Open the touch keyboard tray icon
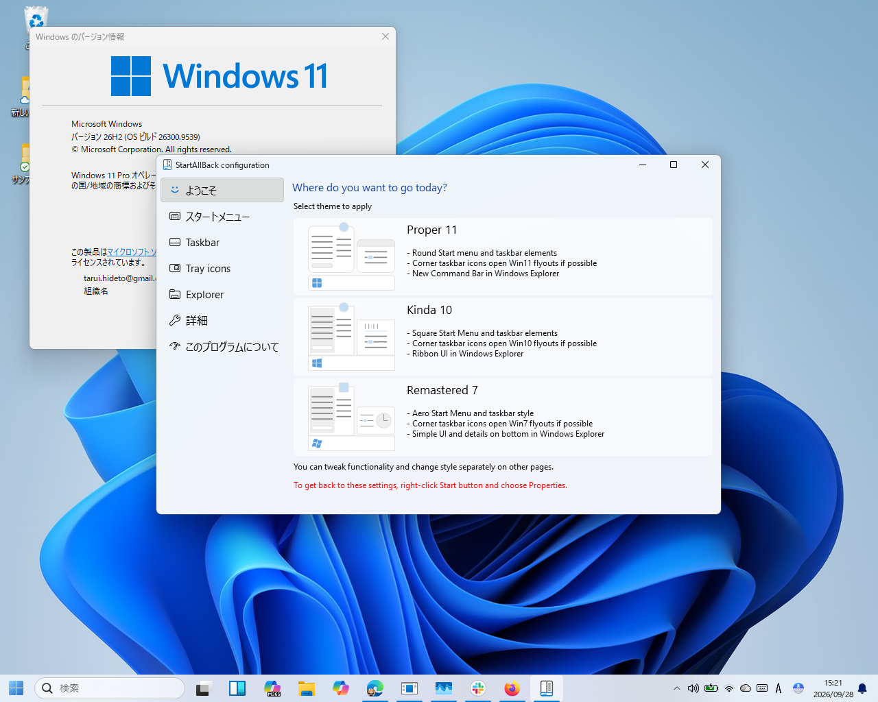The image size is (878, 702). 762,688
